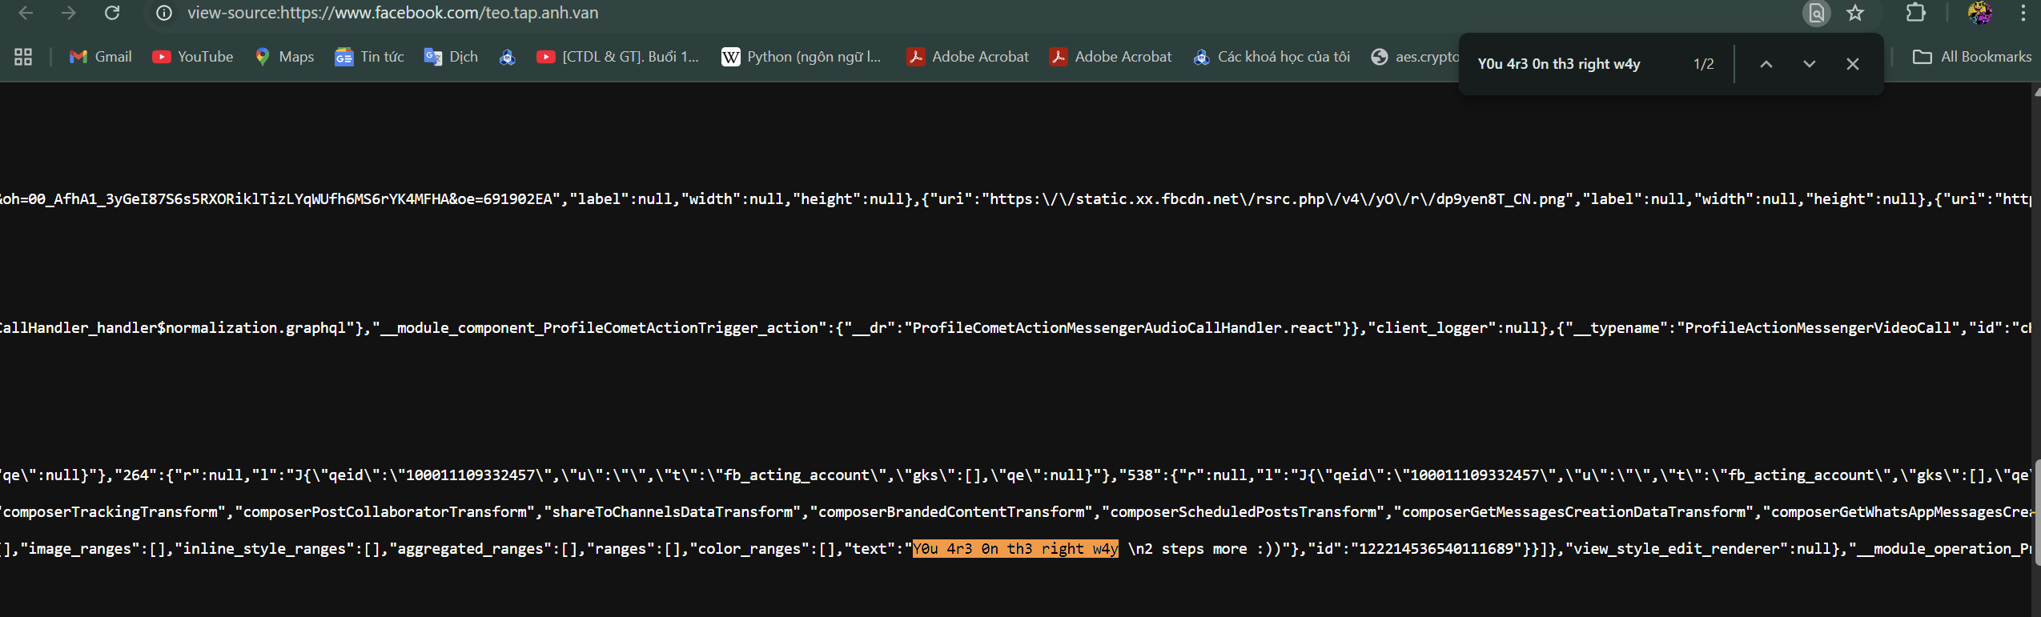Open the Maps bookmark

click(x=284, y=57)
